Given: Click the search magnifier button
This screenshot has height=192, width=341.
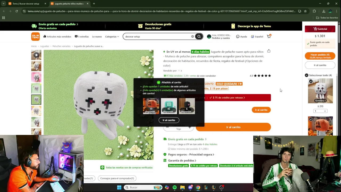Looking at the screenshot, I should click(199, 37).
